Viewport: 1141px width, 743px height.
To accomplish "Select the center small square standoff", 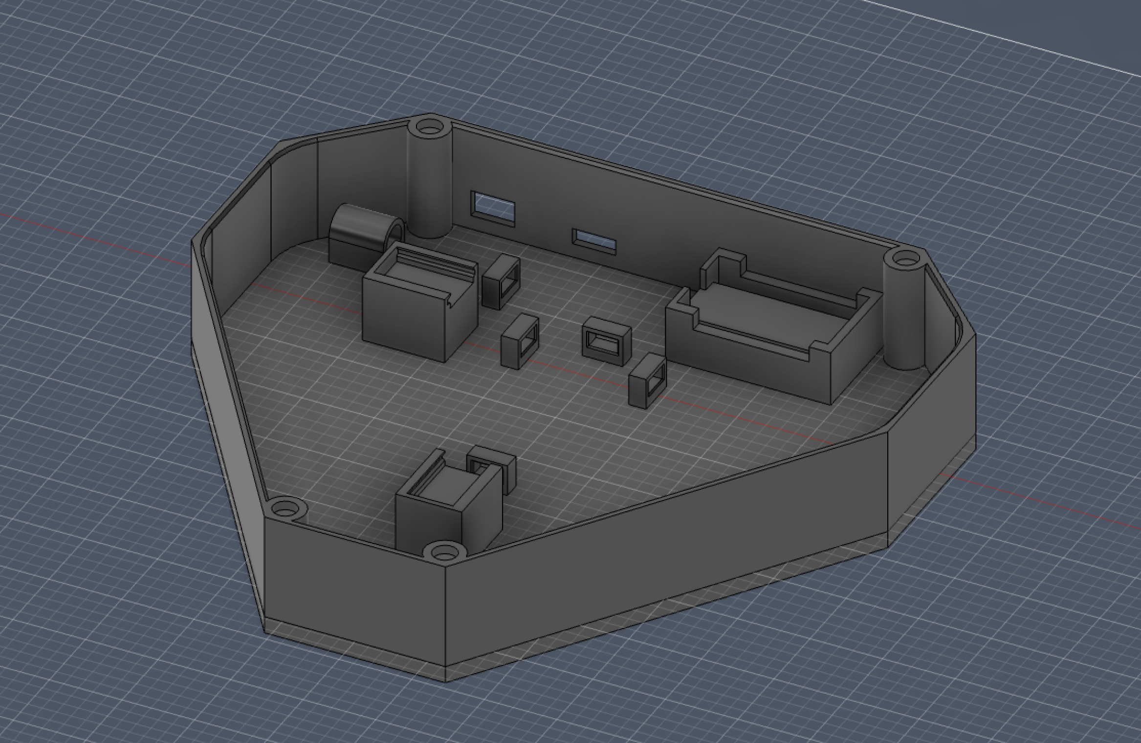I will tap(521, 342).
